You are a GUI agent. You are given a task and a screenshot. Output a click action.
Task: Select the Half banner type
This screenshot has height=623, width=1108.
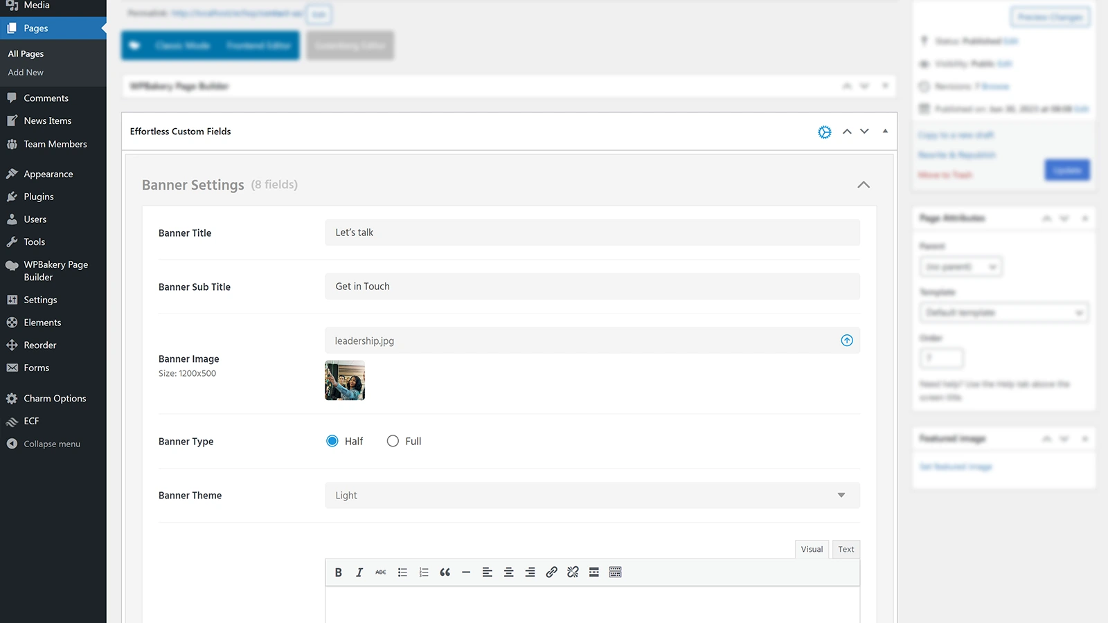332,440
